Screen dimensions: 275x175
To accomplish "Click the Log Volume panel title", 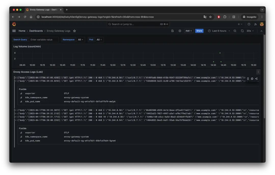I will [27, 47].
